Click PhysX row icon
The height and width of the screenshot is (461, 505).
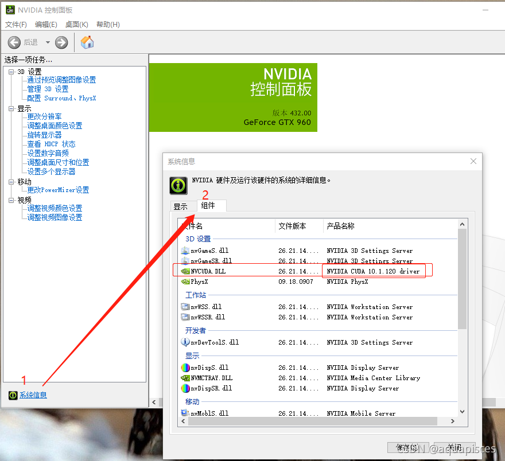pos(185,282)
